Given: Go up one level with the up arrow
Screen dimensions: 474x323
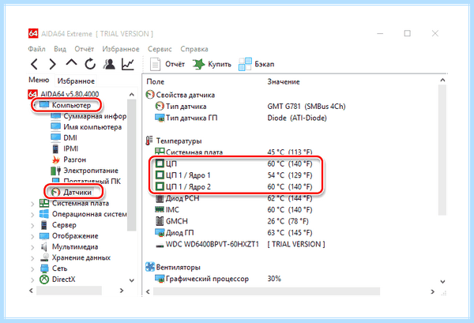Looking at the screenshot, I should [x=71, y=62].
